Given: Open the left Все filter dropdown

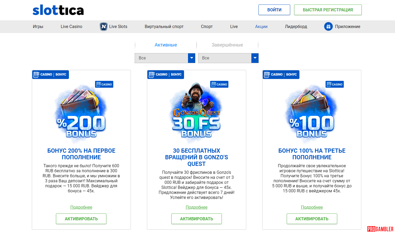Looking at the screenshot, I should [161, 58].
